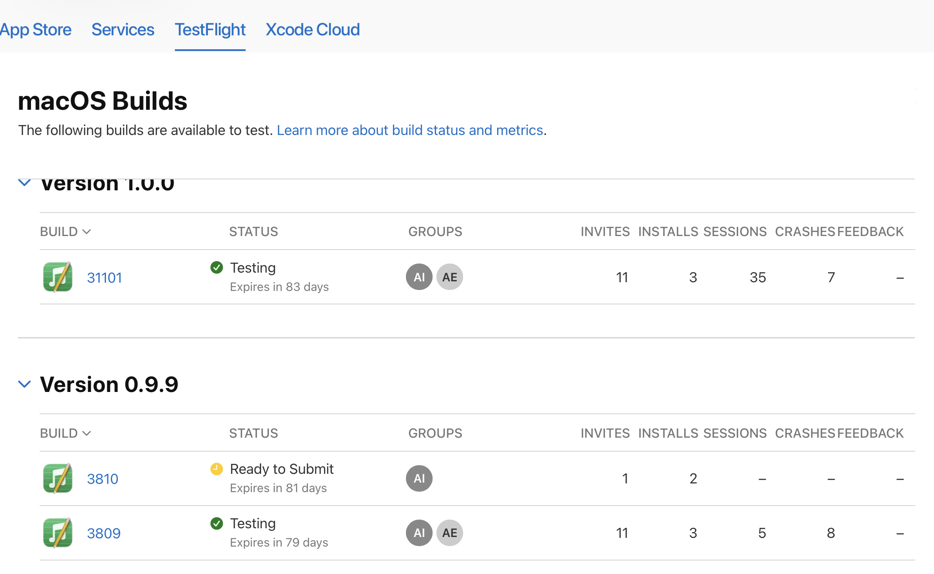The height and width of the screenshot is (574, 934).
Task: Click Testing status text for build 31101
Action: (253, 268)
